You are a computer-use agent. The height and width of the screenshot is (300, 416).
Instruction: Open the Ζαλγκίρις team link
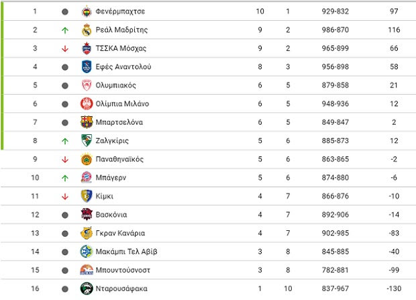112,141
